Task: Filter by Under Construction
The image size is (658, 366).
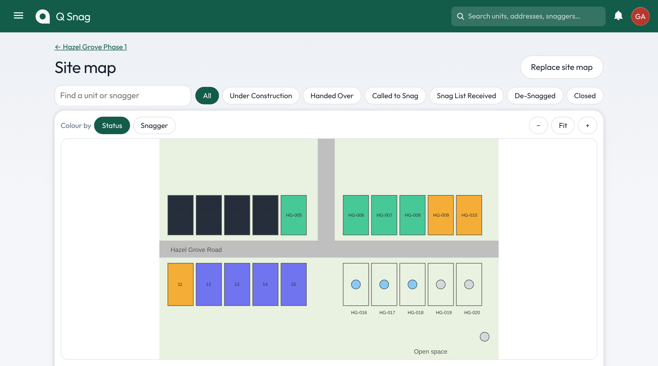Action: pos(261,96)
